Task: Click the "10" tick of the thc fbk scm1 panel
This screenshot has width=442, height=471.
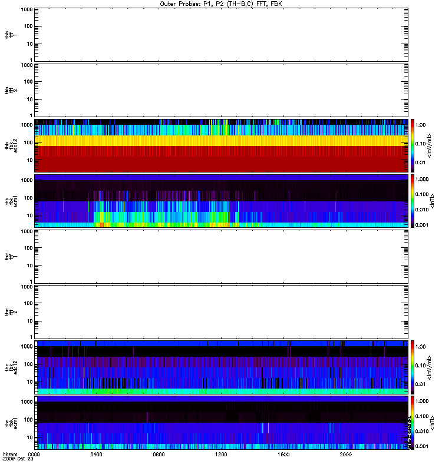Action: click(30, 437)
